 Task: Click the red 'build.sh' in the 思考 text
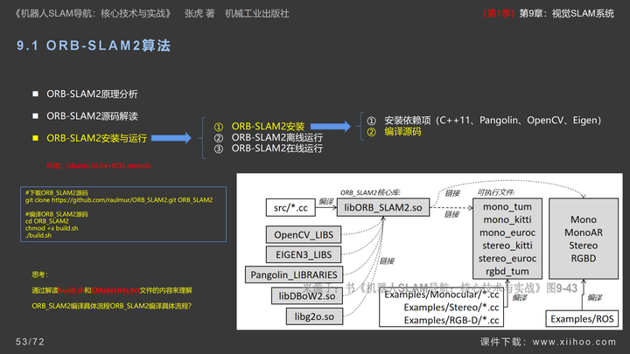click(71, 290)
